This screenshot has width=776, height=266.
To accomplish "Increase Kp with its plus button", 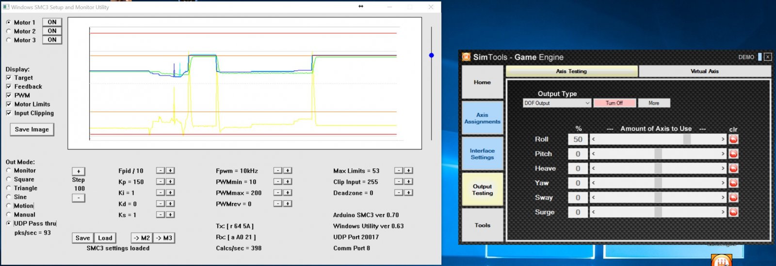I will [170, 181].
